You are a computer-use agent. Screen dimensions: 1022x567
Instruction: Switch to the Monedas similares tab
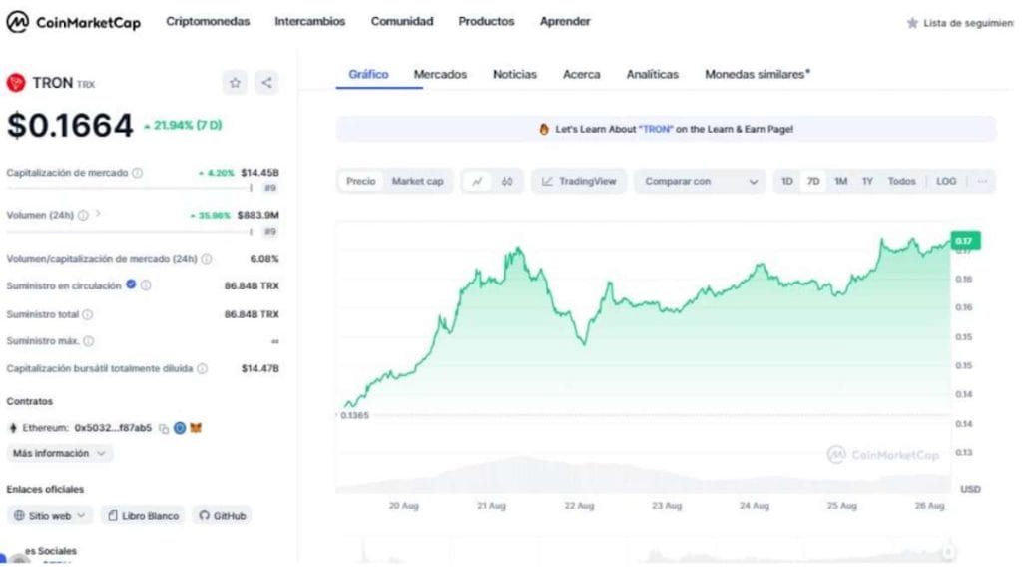click(x=758, y=74)
